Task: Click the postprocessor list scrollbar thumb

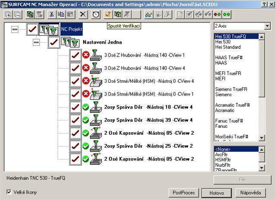Action: click(262, 69)
